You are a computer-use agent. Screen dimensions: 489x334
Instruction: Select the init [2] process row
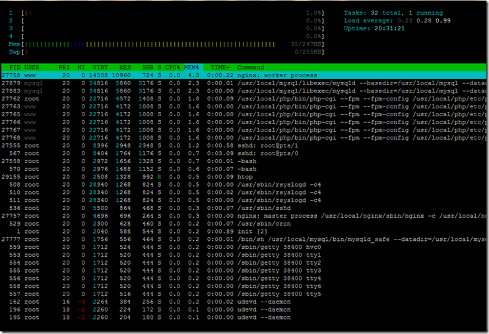coord(244,231)
